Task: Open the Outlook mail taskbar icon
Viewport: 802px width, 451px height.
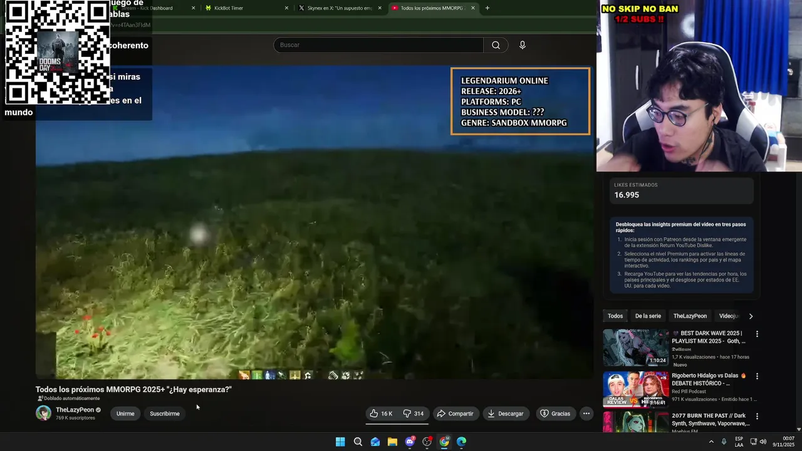Action: [x=375, y=442]
